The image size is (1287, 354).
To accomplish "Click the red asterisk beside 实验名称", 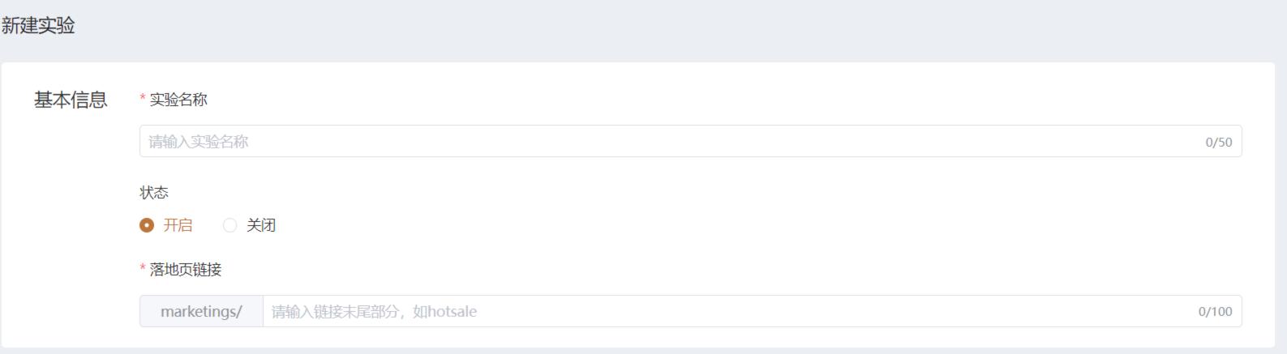I will pos(143,99).
